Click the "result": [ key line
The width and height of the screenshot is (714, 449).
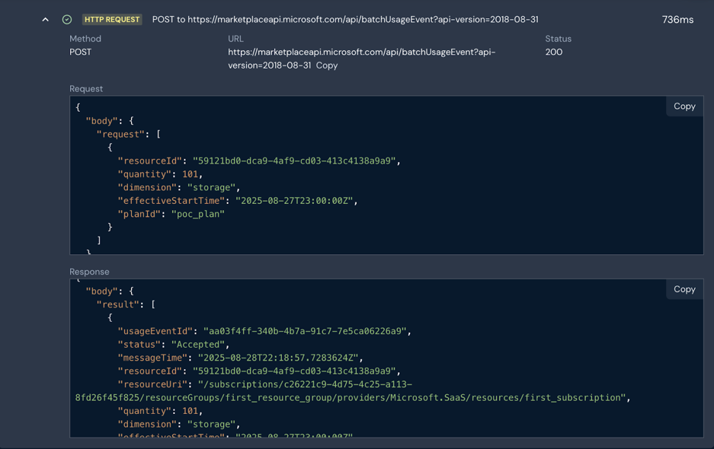(126, 305)
